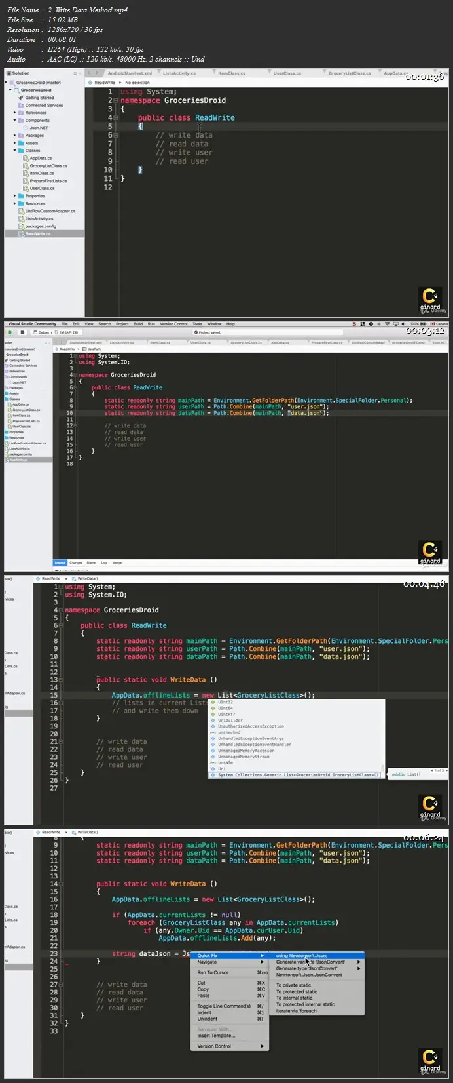Click the Log tab at the editor bottom
This screenshot has width=453, height=1083.
coord(104,562)
